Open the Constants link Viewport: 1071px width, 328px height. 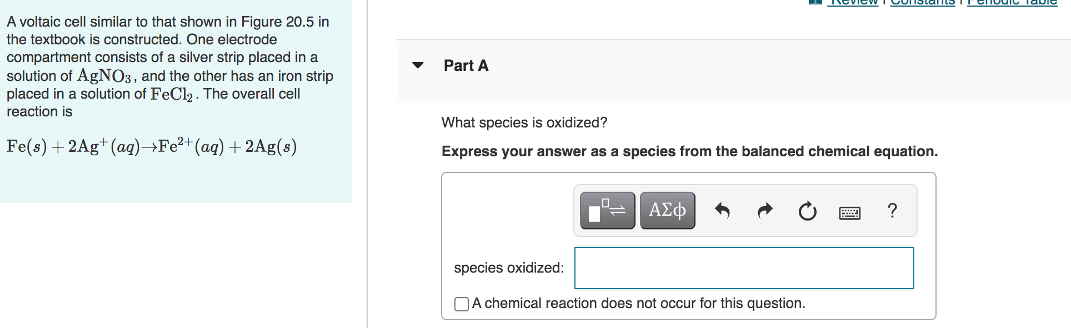(x=923, y=3)
